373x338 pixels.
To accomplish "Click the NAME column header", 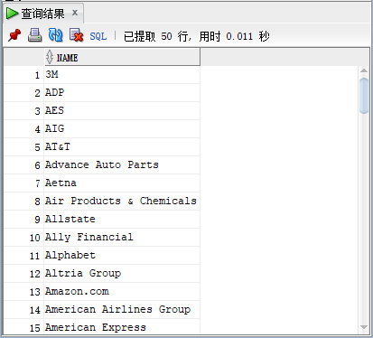I will tap(122, 57).
